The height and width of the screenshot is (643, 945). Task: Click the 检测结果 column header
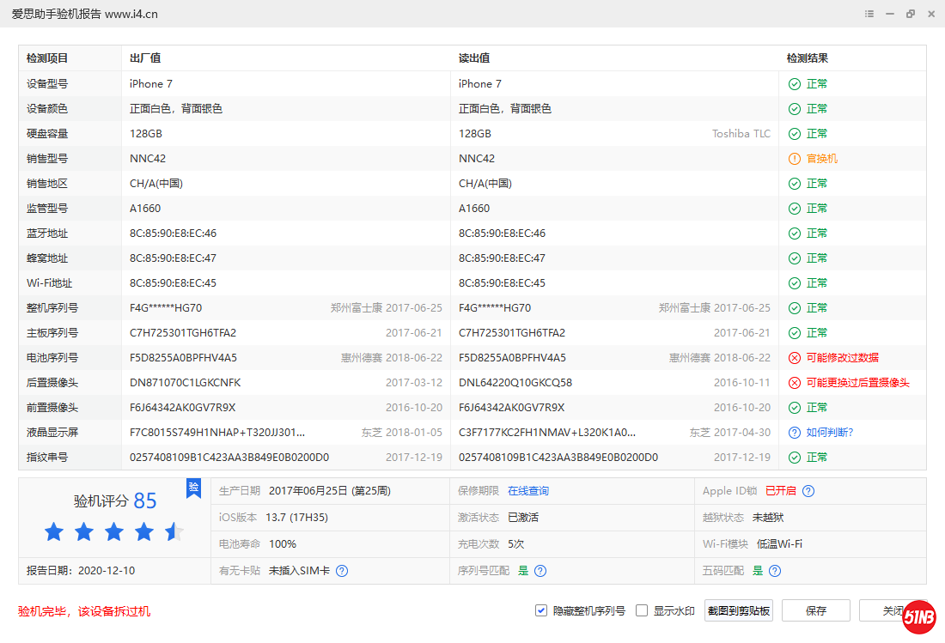pos(807,58)
